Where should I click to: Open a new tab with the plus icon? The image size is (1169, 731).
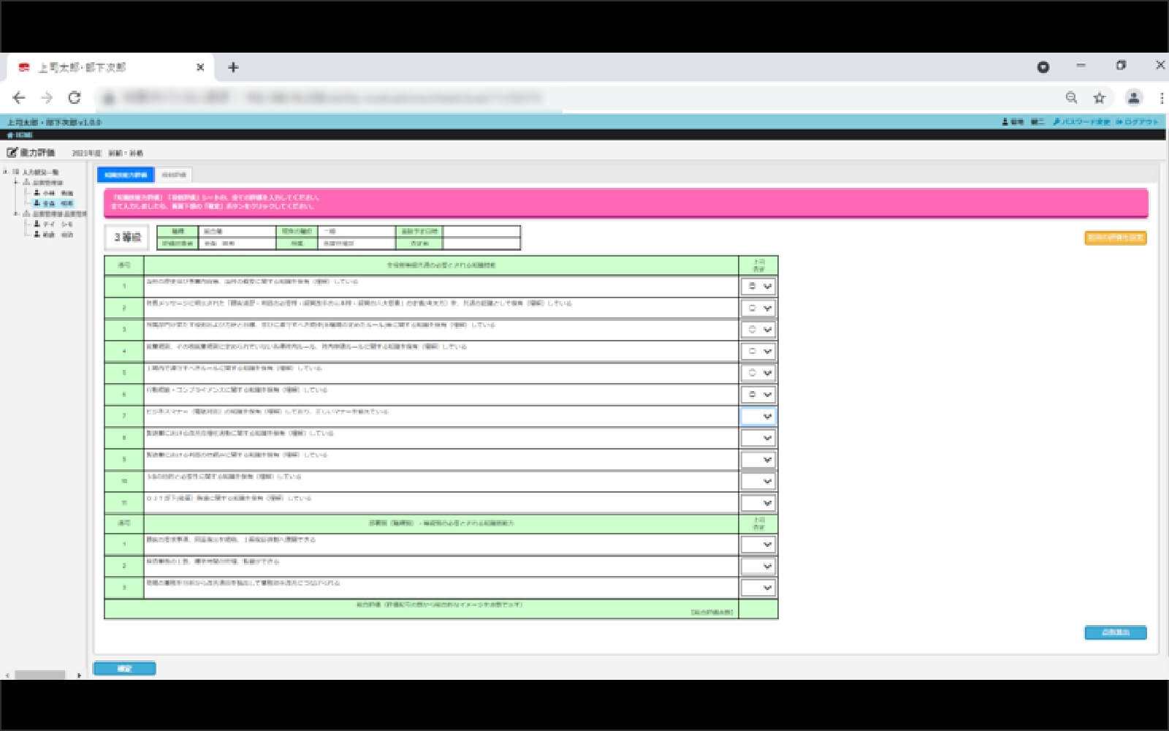[233, 67]
